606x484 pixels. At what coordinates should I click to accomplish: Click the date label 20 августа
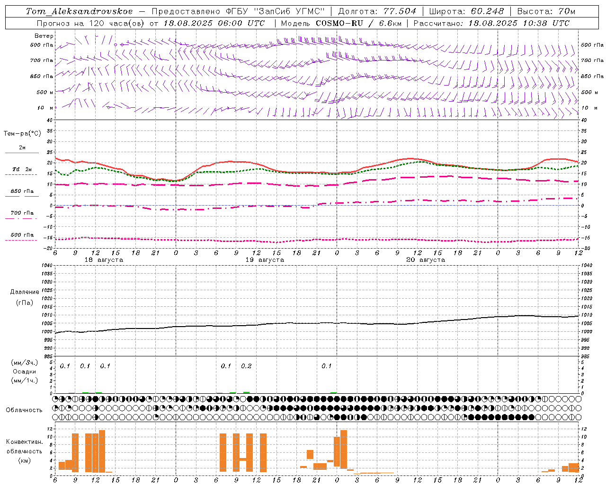point(426,260)
